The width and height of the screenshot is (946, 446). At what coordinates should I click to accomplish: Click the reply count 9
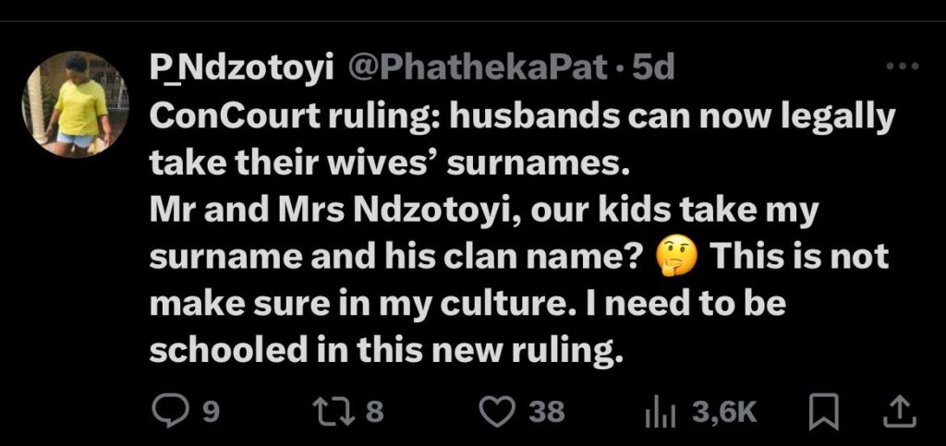pyautogui.click(x=211, y=411)
